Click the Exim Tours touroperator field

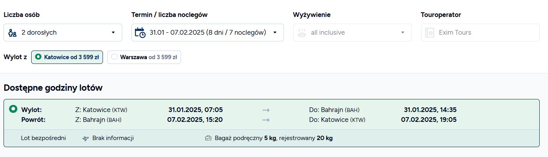tap(480, 32)
